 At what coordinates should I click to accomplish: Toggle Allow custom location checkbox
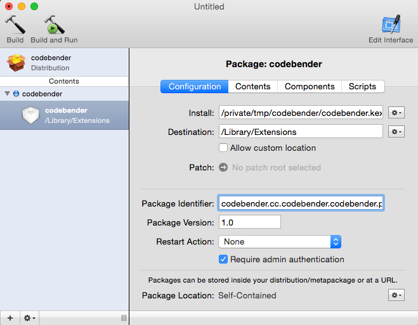tap(223, 148)
